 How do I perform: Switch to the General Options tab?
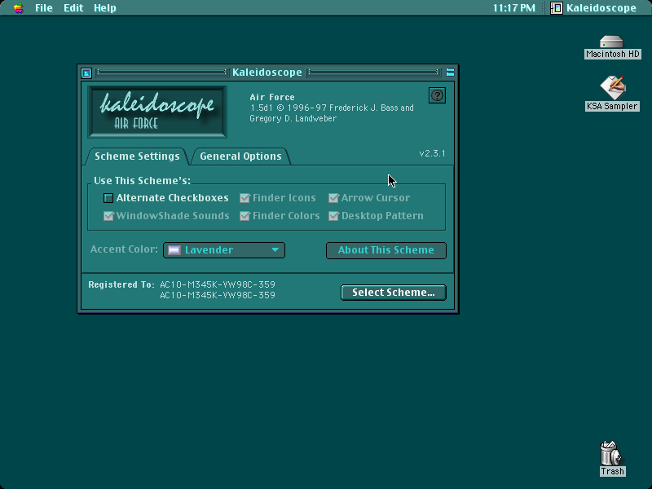[240, 156]
